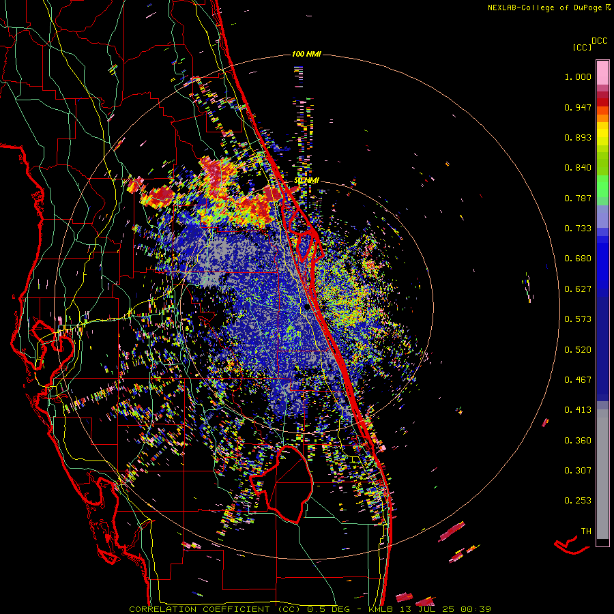Click the Correlation Coefficient KMLB caption text
The height and width of the screenshot is (614, 614).
coord(310,609)
